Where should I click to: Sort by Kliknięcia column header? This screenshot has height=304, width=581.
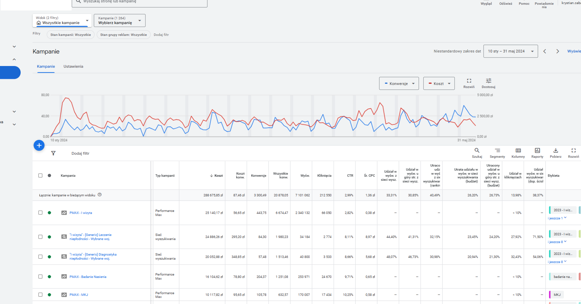[324, 175]
